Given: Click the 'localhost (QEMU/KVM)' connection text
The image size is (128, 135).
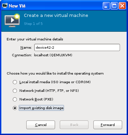Looking at the screenshot, I should tap(53, 55).
